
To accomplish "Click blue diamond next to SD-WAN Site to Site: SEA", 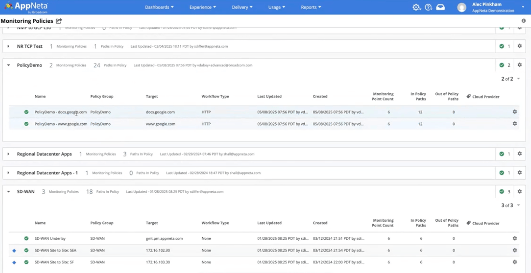I will coord(14,250).
